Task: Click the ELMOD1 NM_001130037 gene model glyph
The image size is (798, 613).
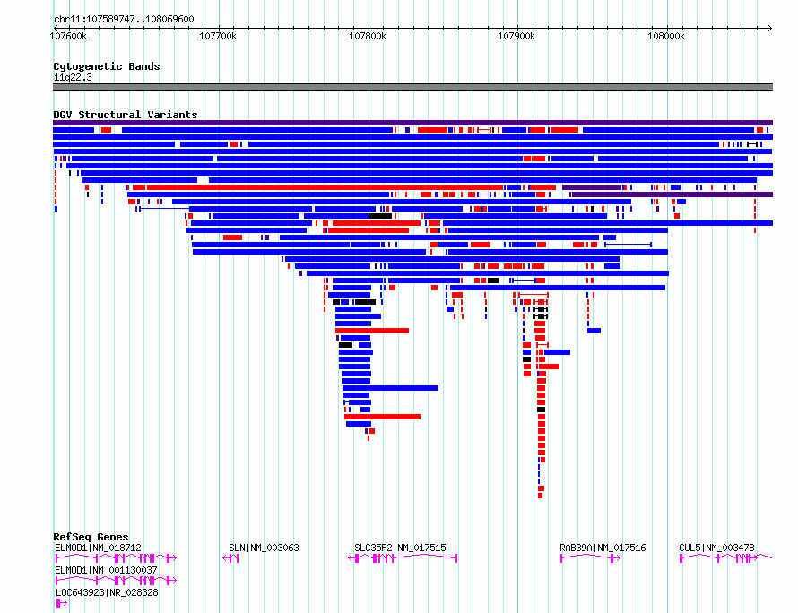Action: [116, 581]
